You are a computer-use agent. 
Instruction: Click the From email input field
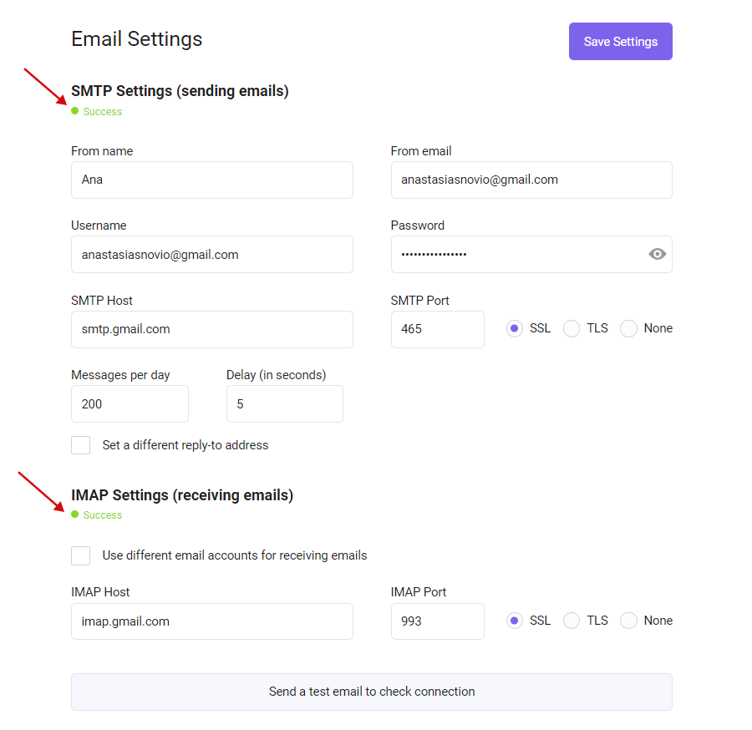coord(531,180)
